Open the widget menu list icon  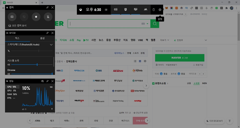106,10
